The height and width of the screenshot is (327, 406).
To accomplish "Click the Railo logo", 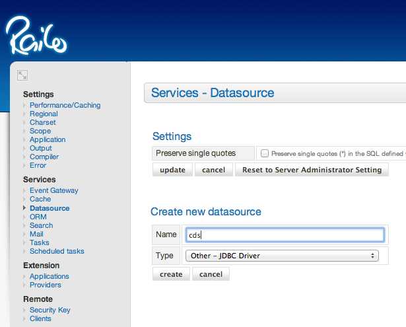I will point(36,36).
